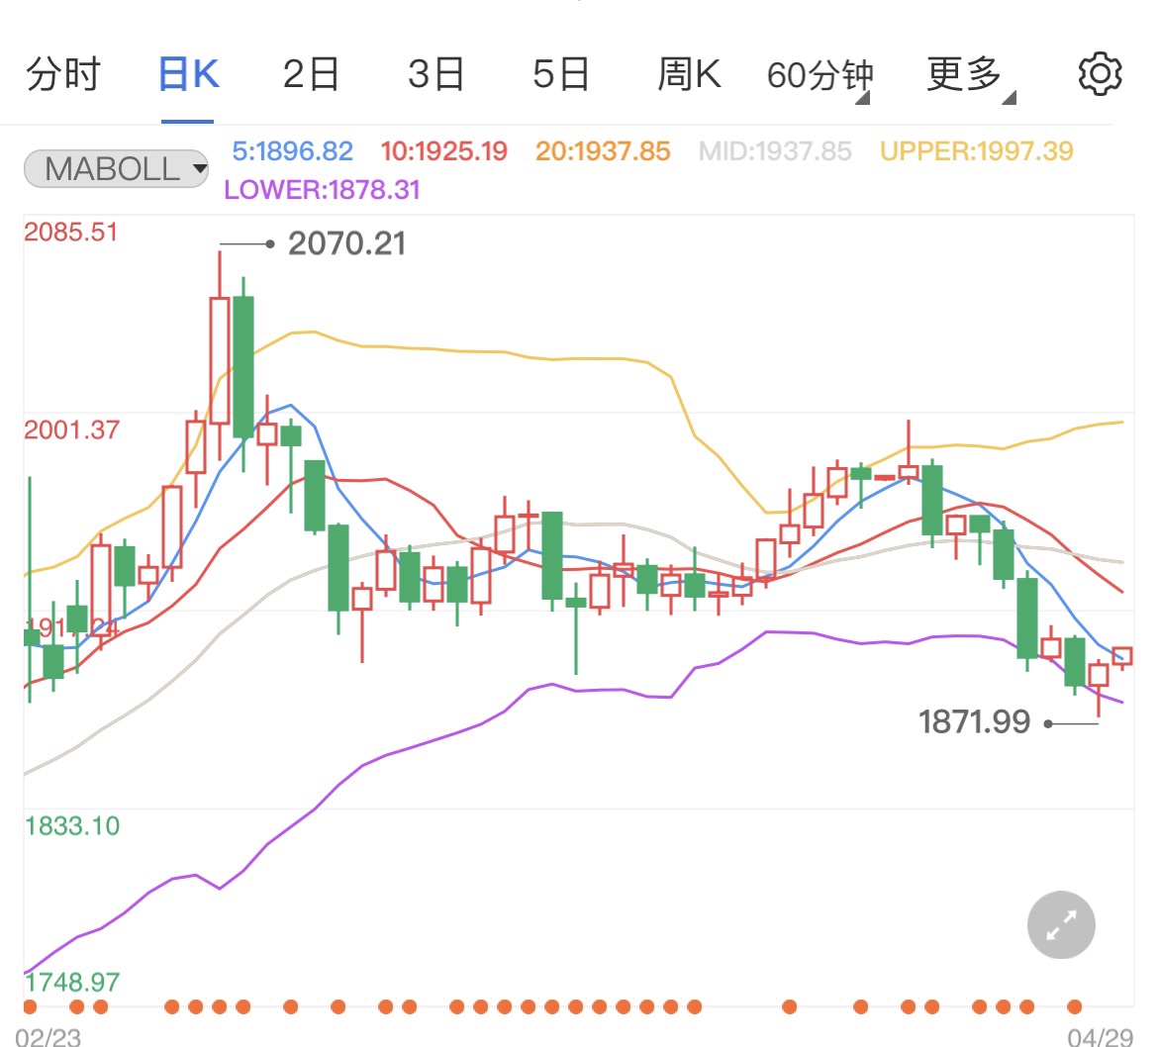Click the 2085.51 axis label
Screen dimensions: 1158x1047
[x=71, y=233]
